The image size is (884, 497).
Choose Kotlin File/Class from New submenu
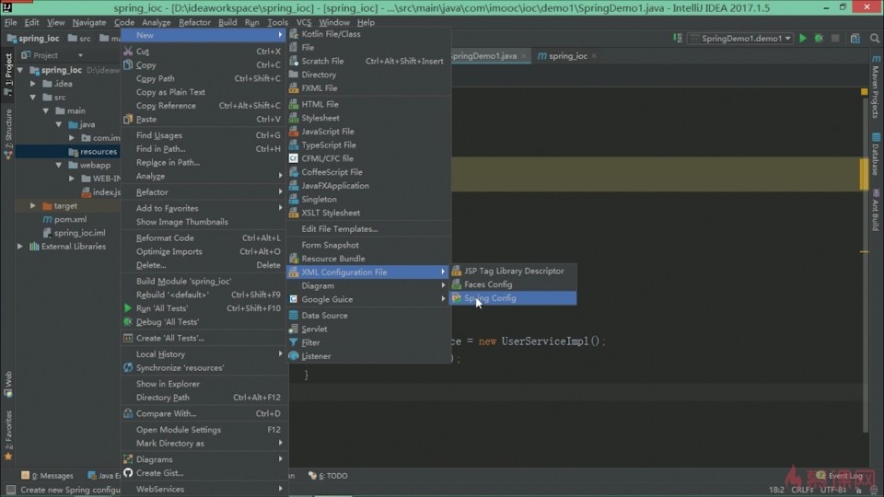point(331,34)
